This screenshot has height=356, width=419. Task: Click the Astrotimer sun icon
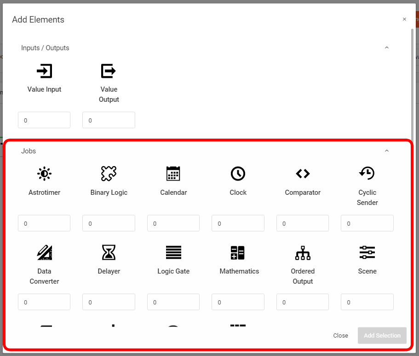[44, 174]
